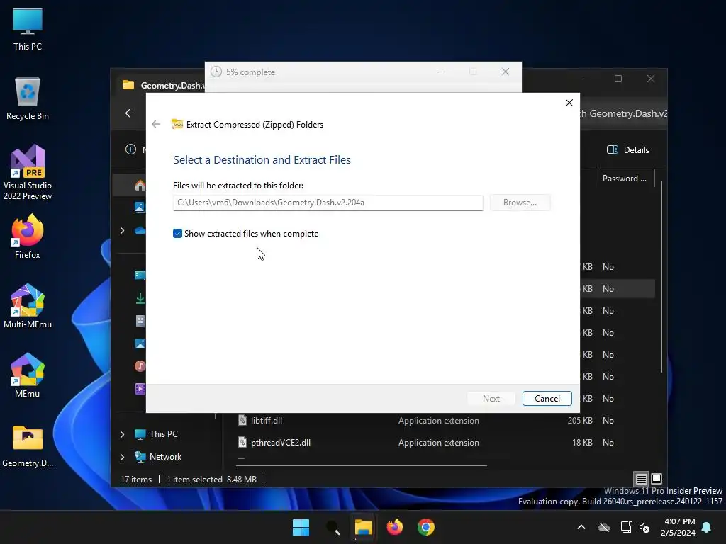The width and height of the screenshot is (726, 544).
Task: Switch Explorer to large thumbnails view
Action: pyautogui.click(x=656, y=479)
